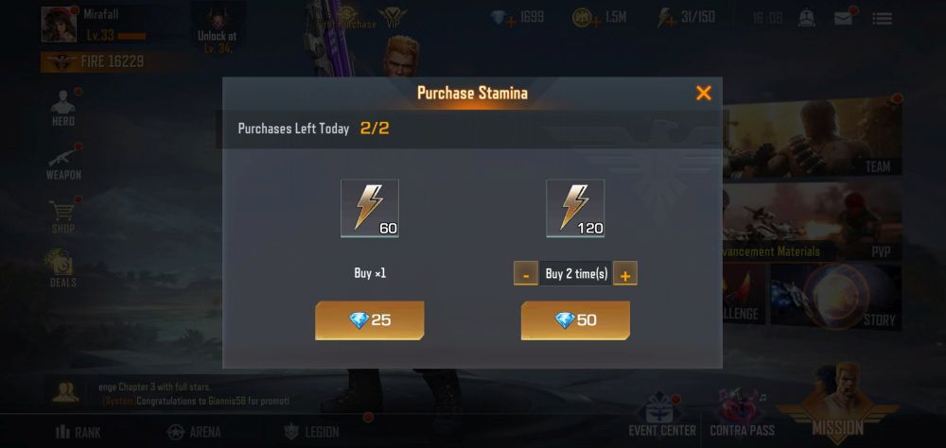
Task: Open the Rank tab
Action: coord(79,432)
